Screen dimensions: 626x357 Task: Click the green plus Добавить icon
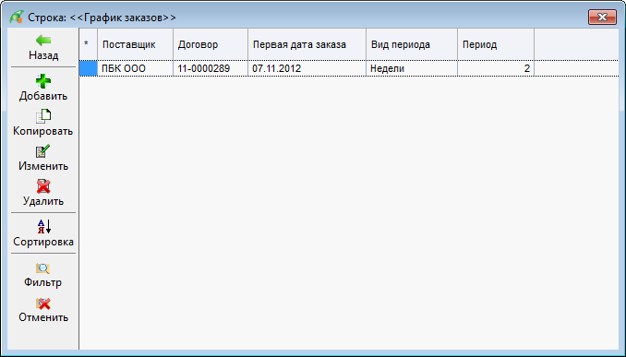point(43,81)
